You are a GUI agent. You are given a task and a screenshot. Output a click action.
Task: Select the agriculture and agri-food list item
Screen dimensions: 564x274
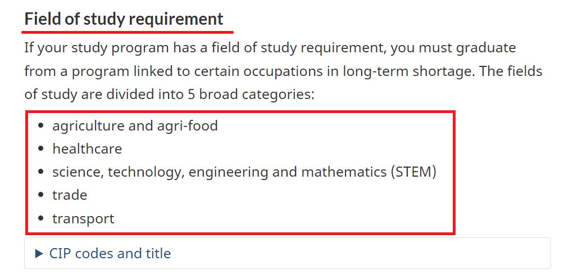coord(135,125)
